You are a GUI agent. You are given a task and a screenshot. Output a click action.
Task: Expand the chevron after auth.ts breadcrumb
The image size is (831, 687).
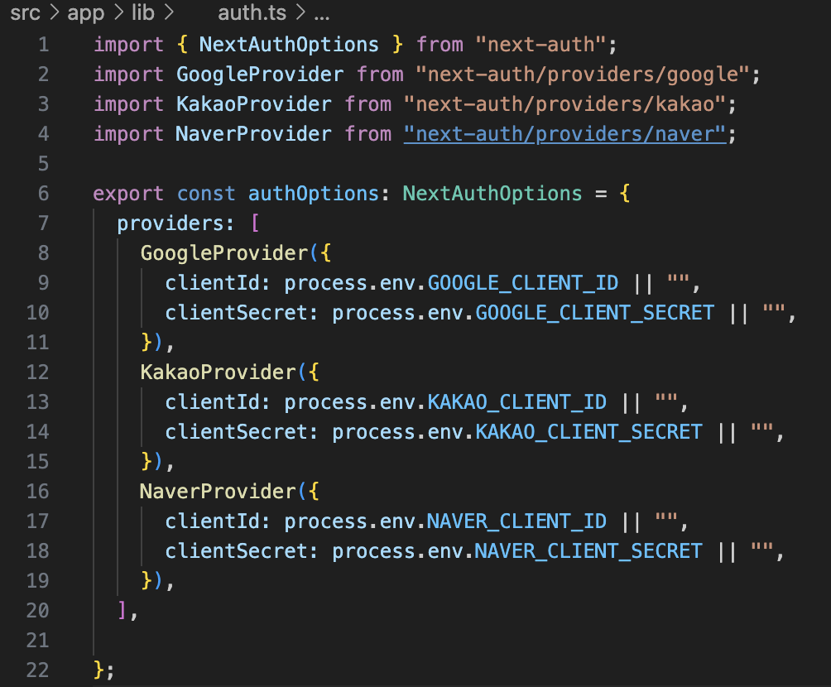tap(300, 12)
